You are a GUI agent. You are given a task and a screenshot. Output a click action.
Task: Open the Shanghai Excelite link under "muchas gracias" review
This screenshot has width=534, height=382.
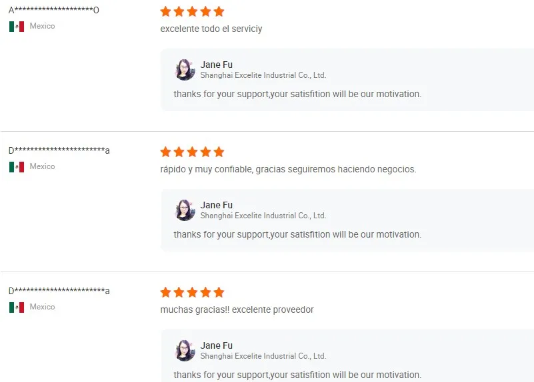coord(263,356)
